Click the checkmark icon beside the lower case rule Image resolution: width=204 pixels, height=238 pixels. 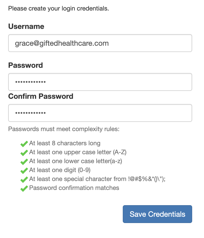(24, 162)
